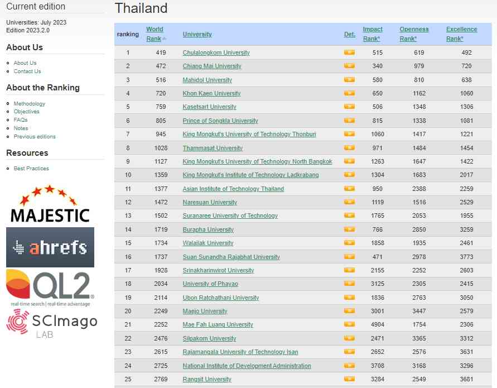Open the QL2 real-time search logo
Screen dimensions: 497x388
(50, 287)
